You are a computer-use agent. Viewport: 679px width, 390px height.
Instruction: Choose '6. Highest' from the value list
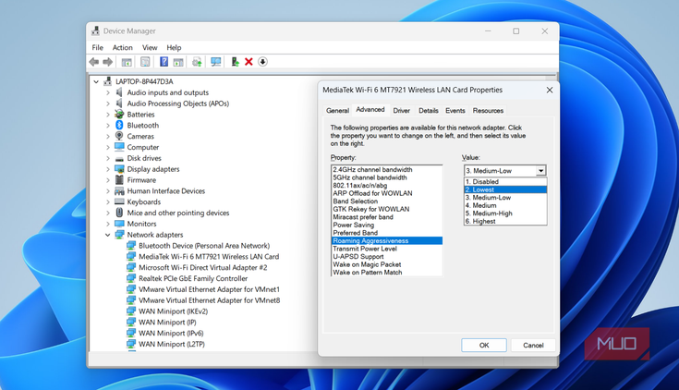point(505,221)
